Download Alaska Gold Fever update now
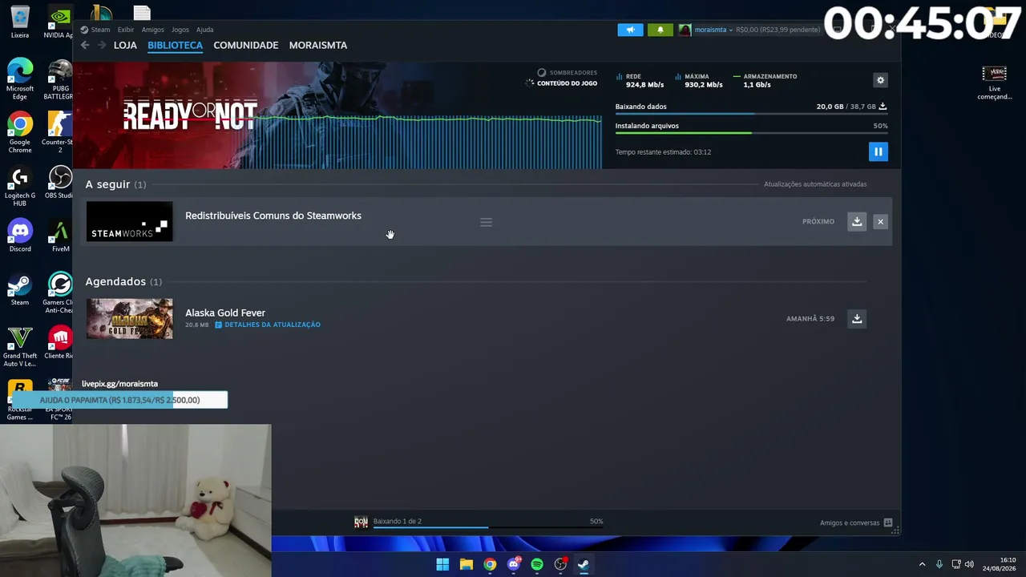This screenshot has height=577, width=1026. [857, 318]
